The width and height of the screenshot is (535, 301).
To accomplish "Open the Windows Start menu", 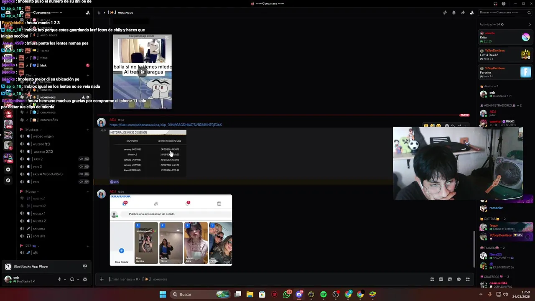I will click(x=163, y=294).
